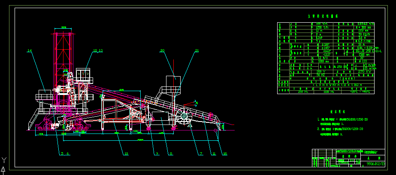This screenshot has width=396, height=175.
Task: Pick part callout number 21
Action: click(196, 51)
